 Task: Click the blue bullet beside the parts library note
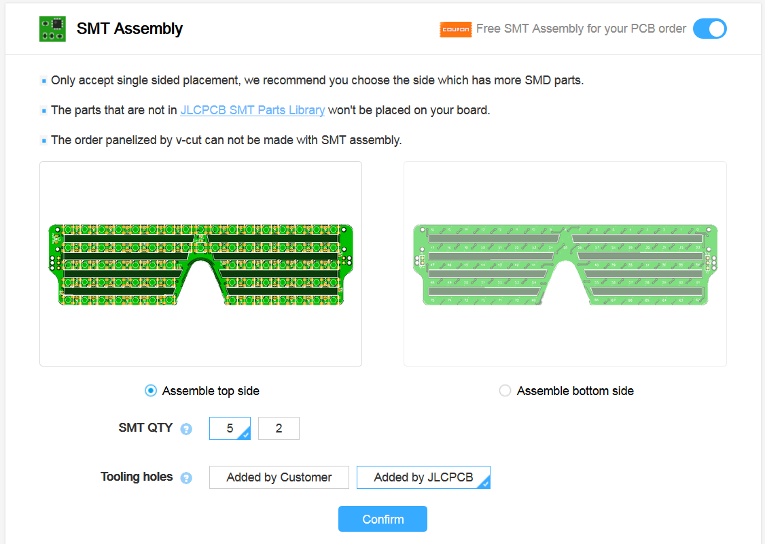point(46,110)
